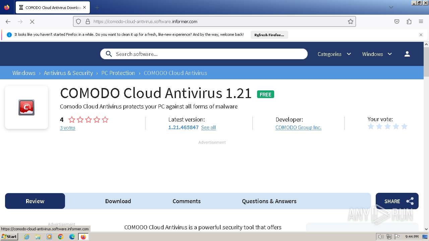Open a new browser tab
The image size is (429, 241).
(97, 7)
